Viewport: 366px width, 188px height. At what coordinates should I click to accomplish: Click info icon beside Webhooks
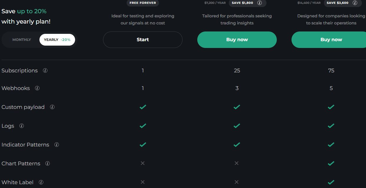pos(37,88)
